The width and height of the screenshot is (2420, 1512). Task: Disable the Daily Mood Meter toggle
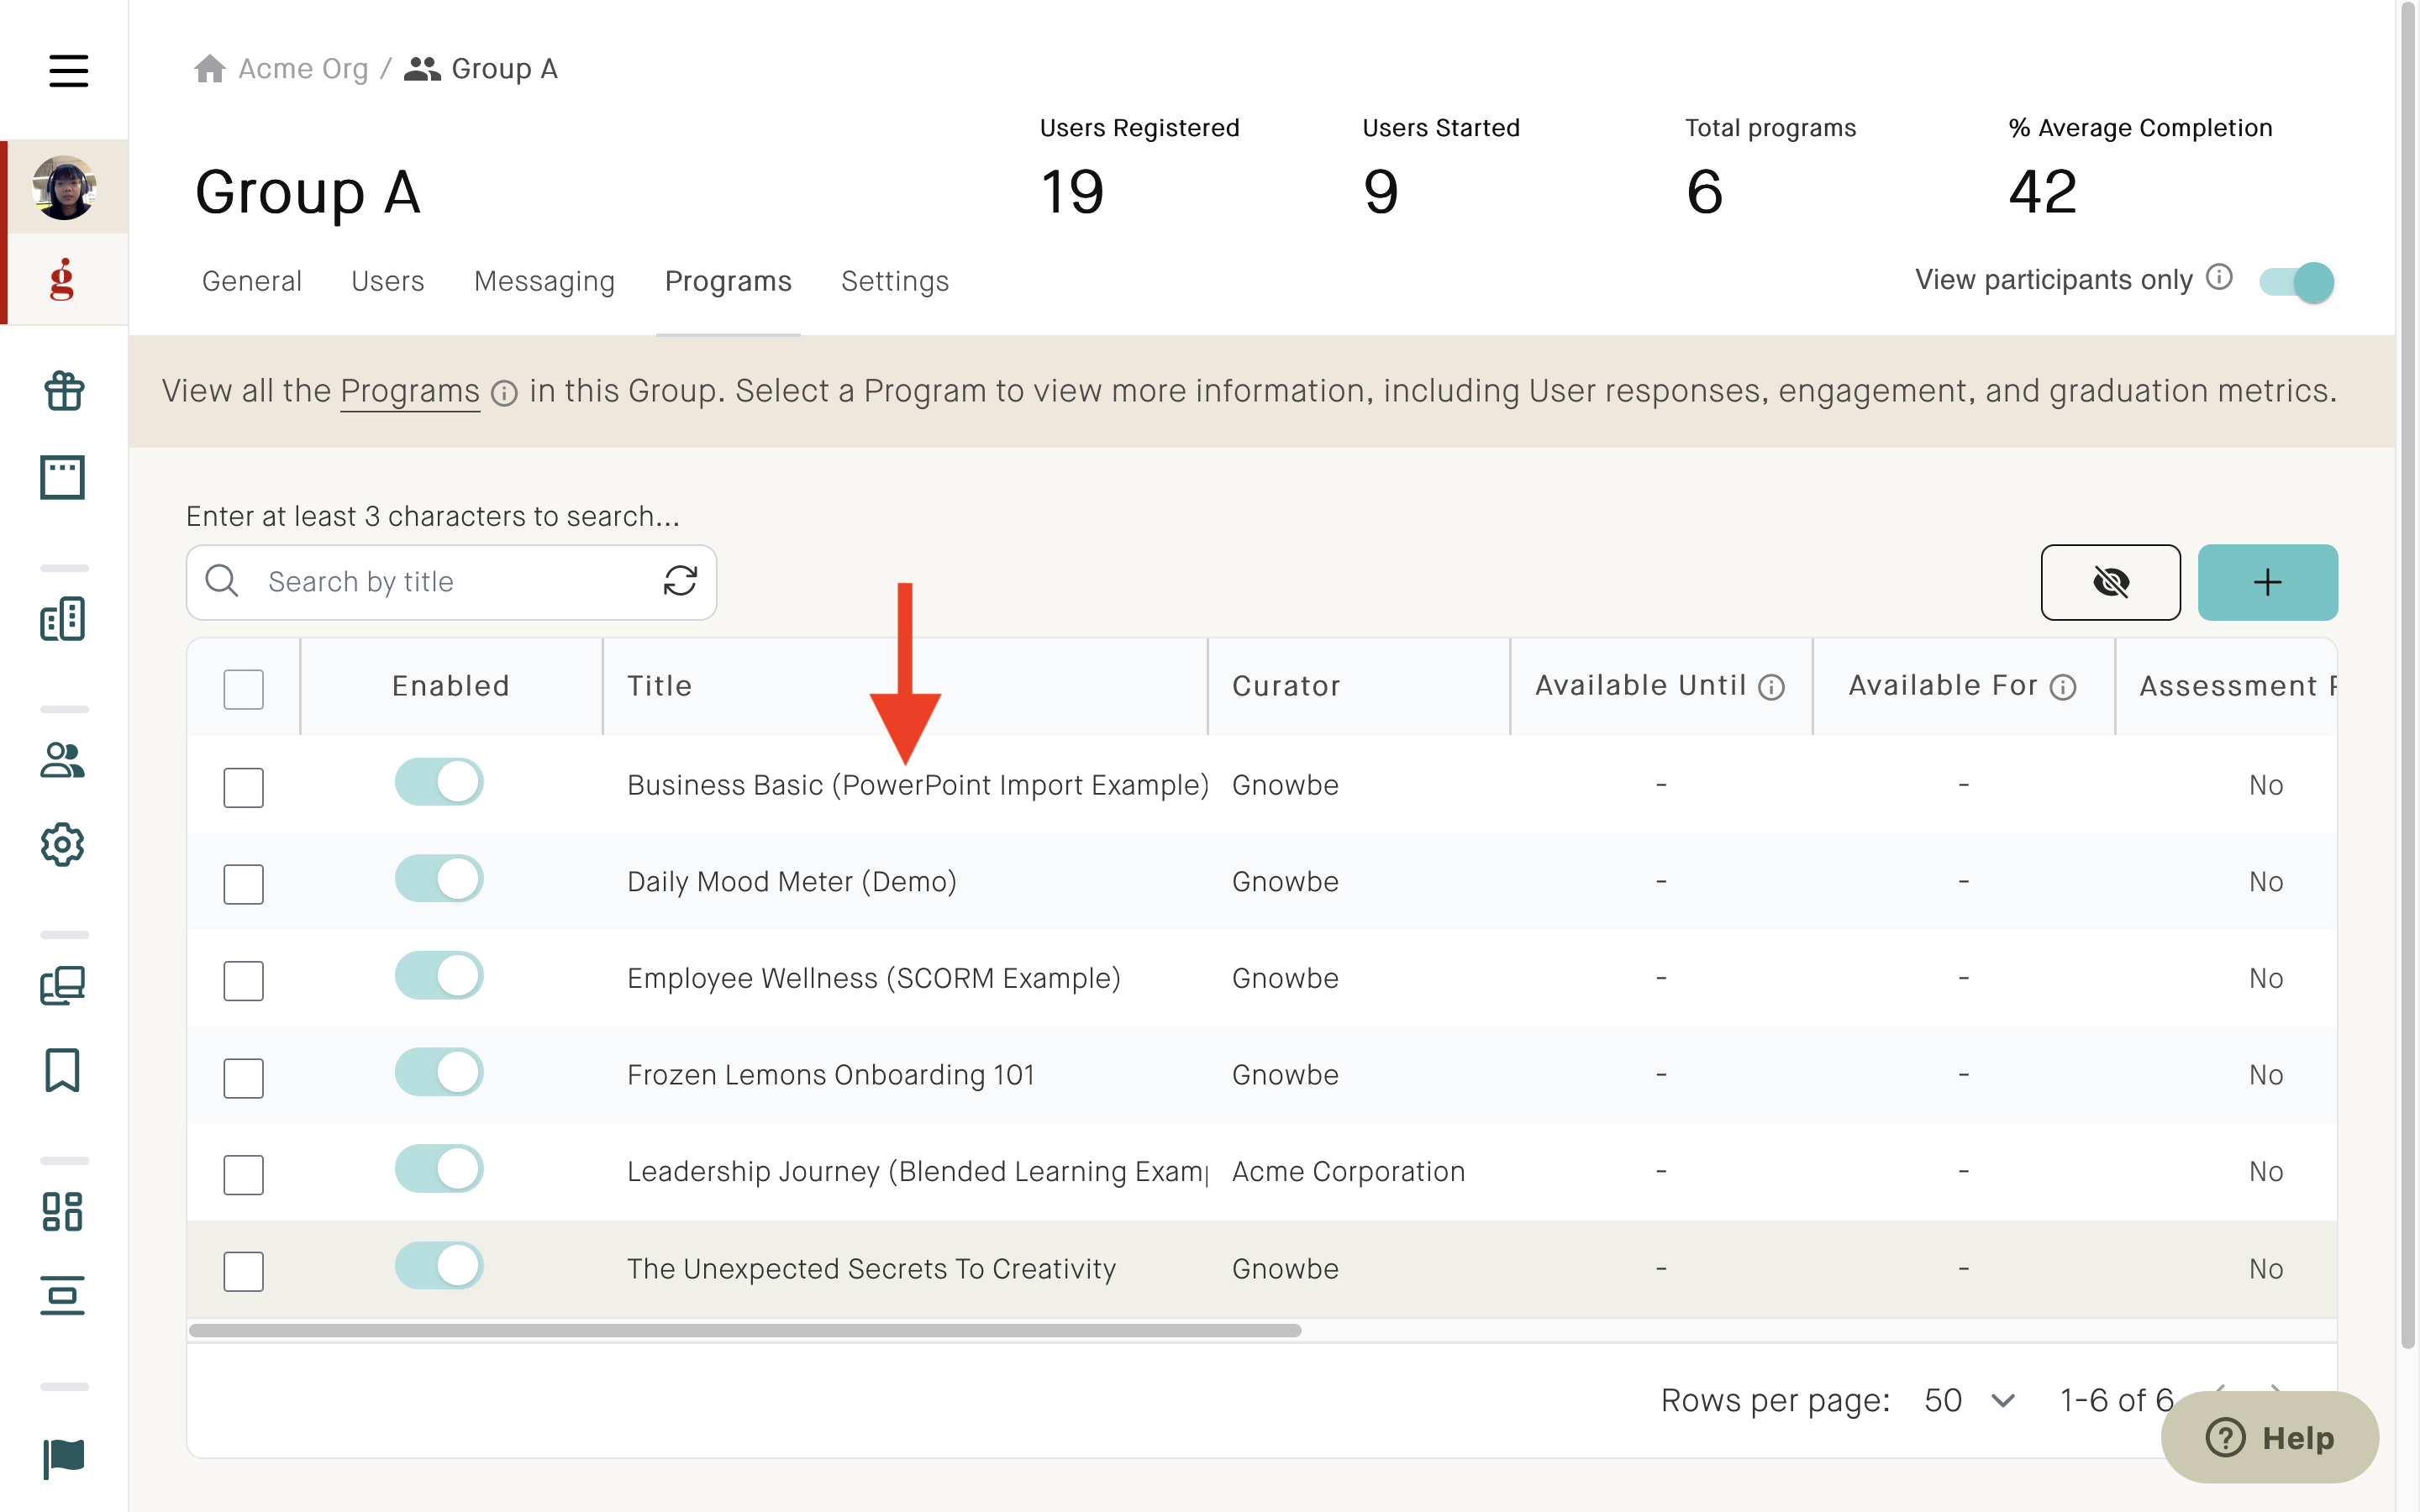tap(439, 878)
